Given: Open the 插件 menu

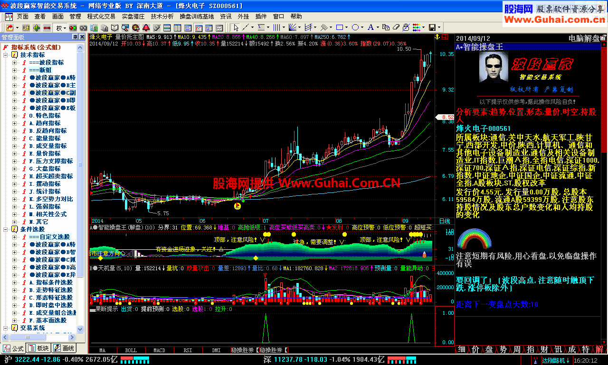Looking at the screenshot, I should (261, 16).
